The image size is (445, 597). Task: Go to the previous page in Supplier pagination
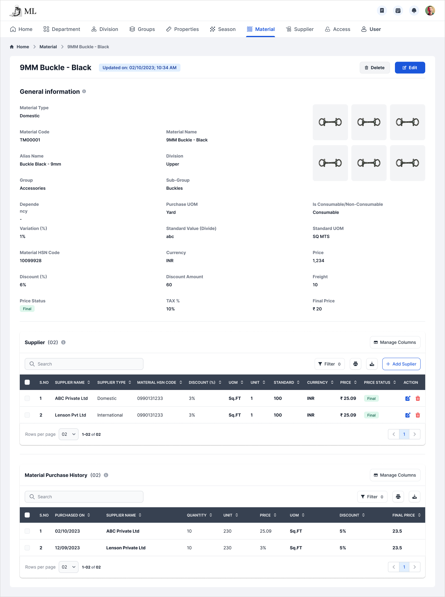[x=394, y=434]
